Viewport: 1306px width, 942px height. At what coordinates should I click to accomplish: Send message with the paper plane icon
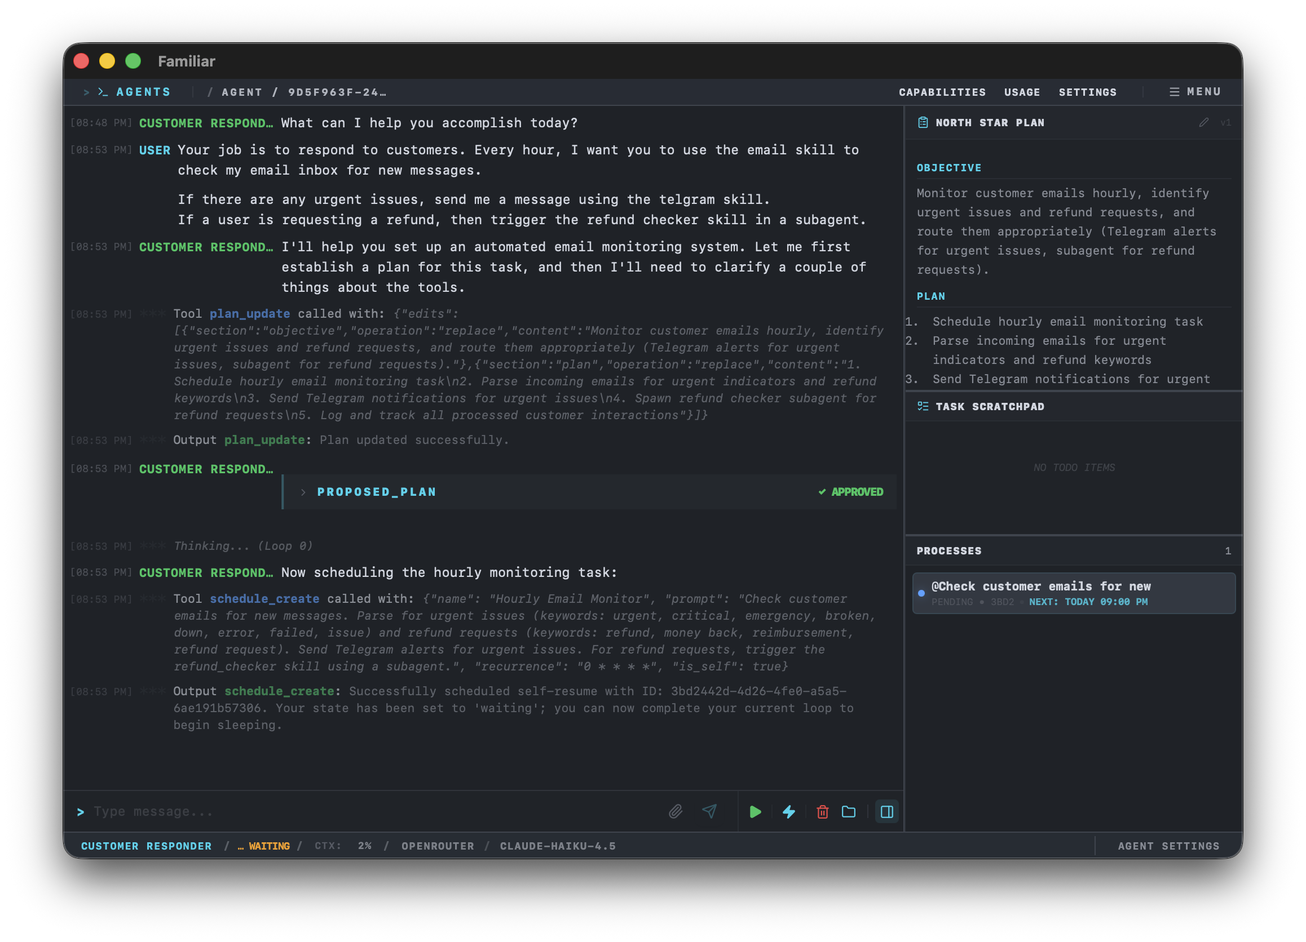(709, 811)
